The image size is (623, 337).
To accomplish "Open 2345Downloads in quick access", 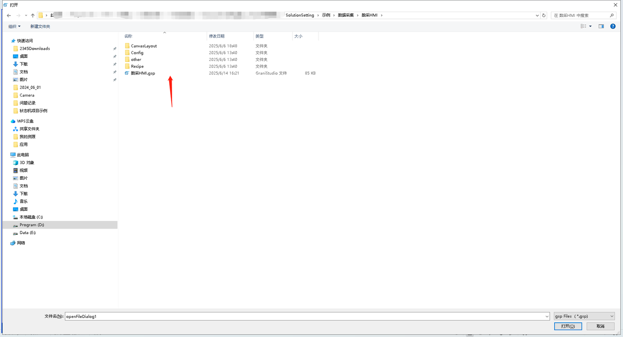I will [35, 48].
